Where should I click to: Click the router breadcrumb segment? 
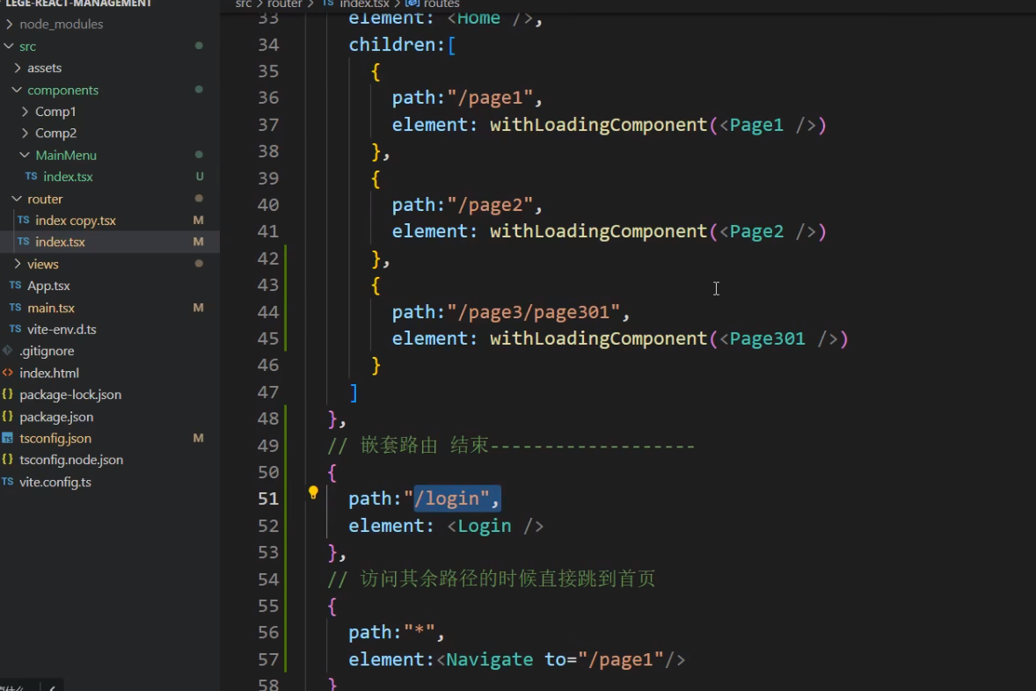pos(285,4)
